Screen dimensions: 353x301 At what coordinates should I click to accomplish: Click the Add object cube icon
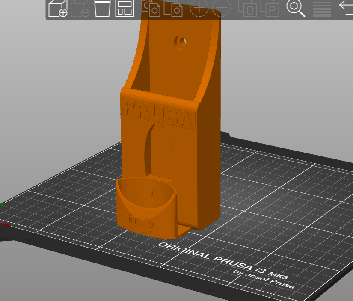click(58, 8)
